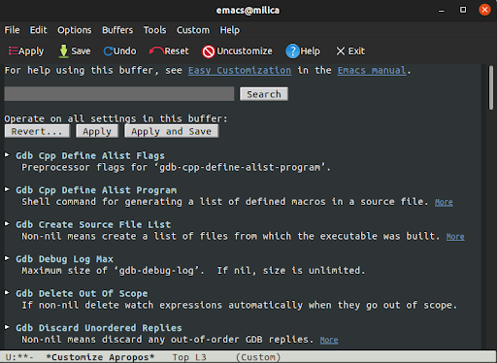Open the Options menu

coord(75,30)
